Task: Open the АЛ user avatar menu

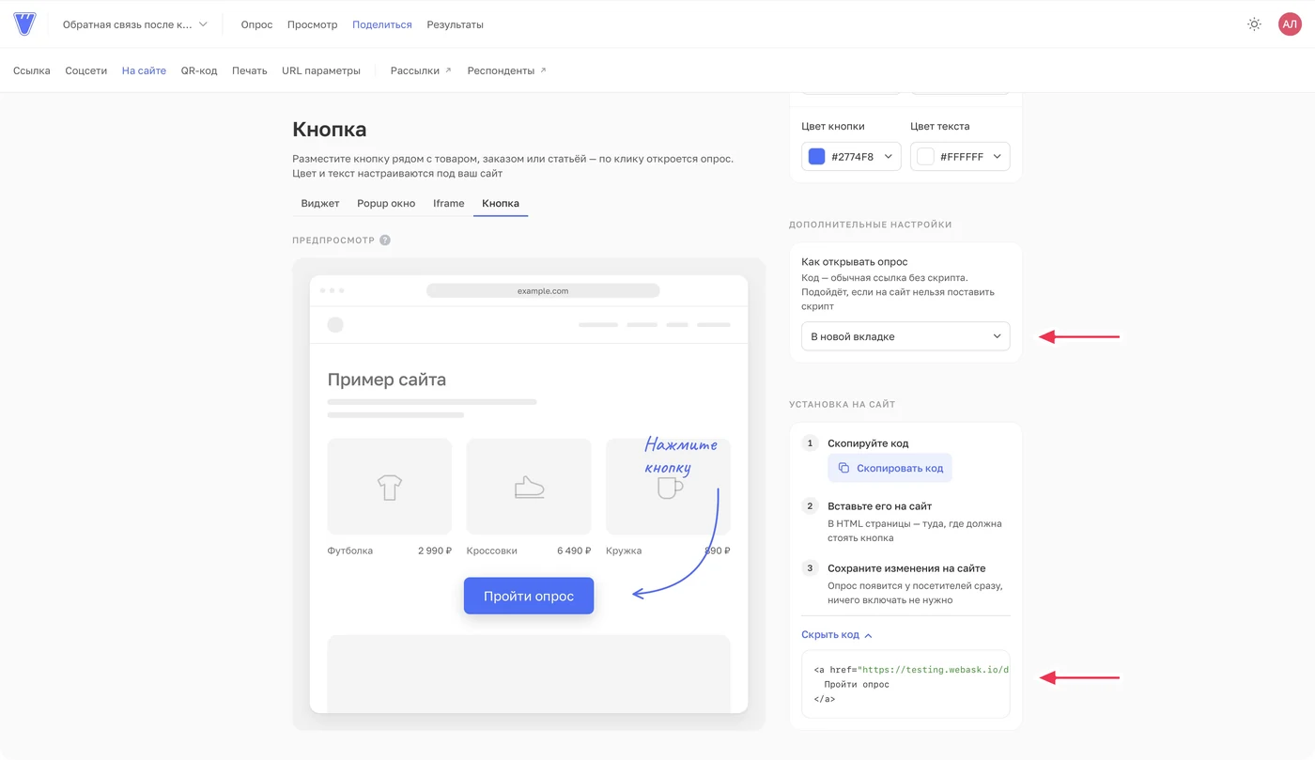Action: click(x=1290, y=24)
